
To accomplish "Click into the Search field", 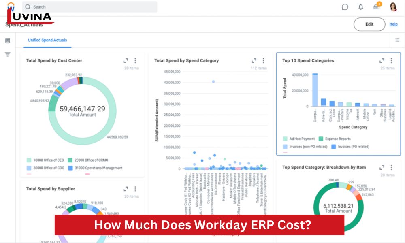I will (89, 7).
